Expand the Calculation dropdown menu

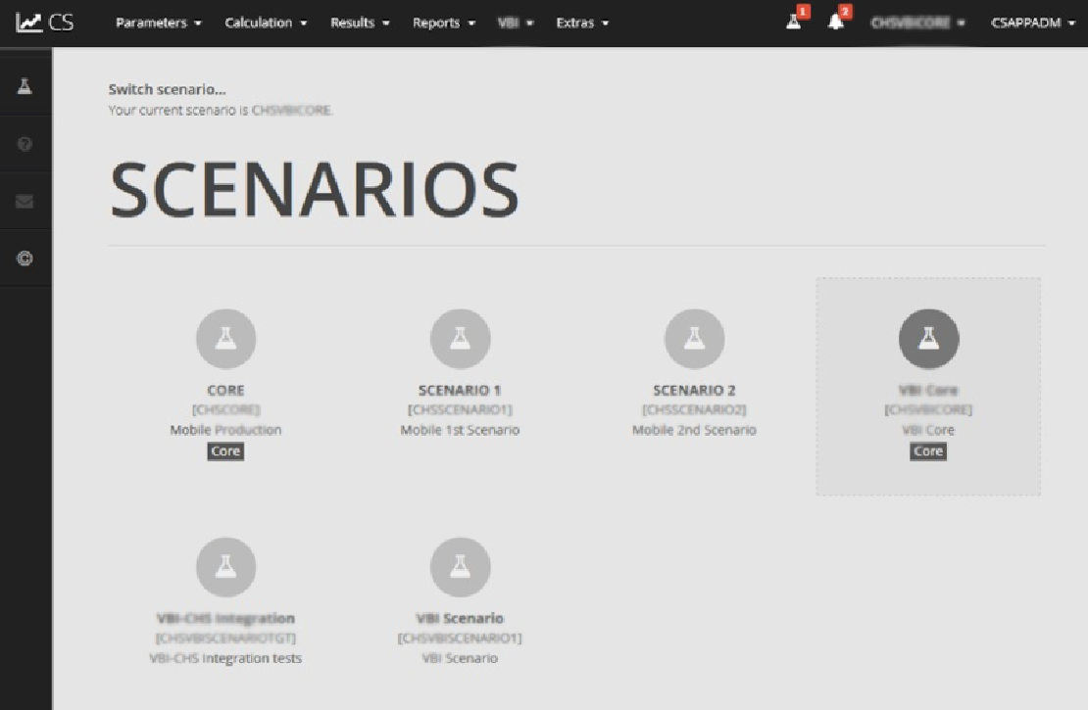(x=266, y=23)
